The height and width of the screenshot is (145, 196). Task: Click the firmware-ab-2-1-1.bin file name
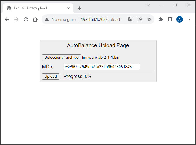tap(100, 57)
